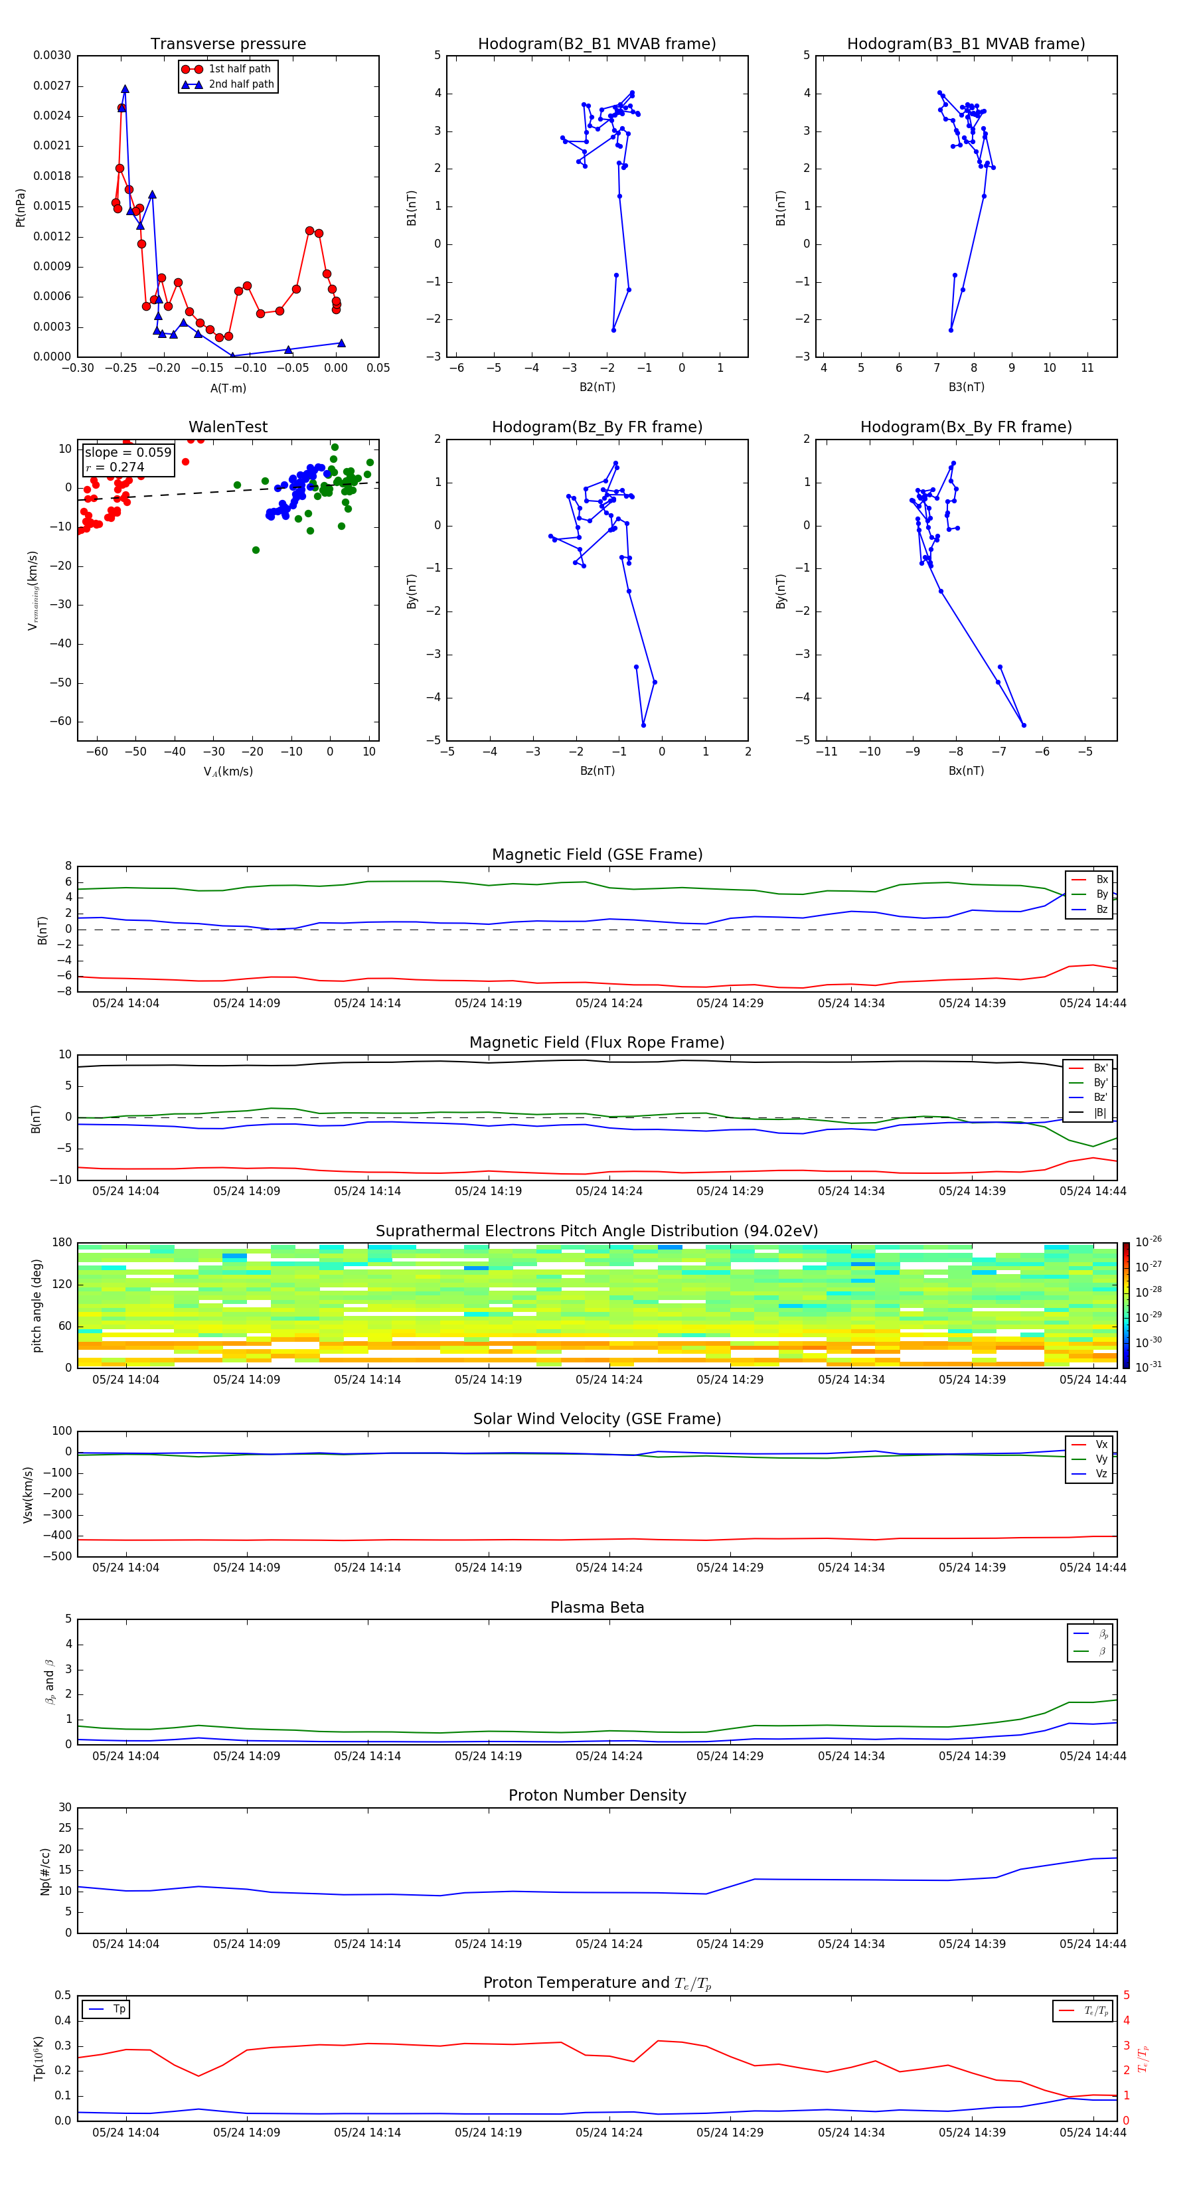Click the 'slope = 0.059' annotation
The height and width of the screenshot is (2191, 1195).
[127, 453]
